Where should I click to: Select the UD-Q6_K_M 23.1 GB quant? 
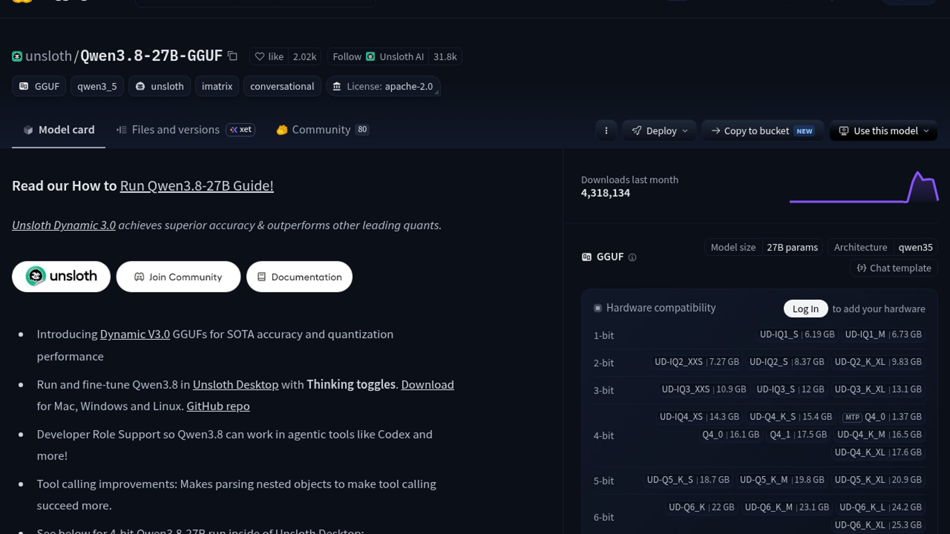pos(787,507)
